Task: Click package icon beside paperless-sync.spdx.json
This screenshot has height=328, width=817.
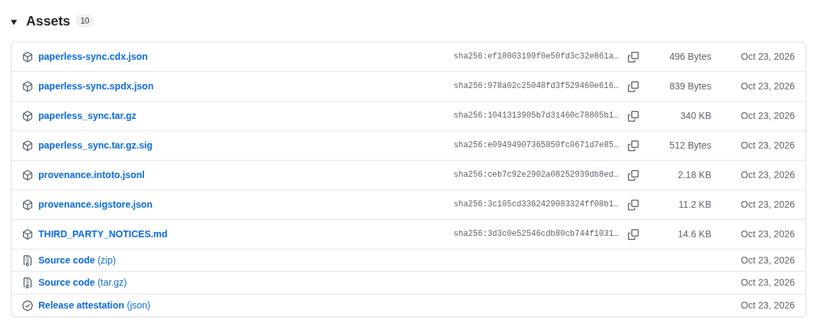Action: click(x=28, y=87)
